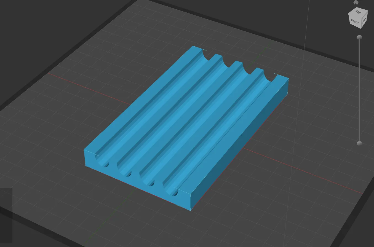Select the blue grooved model
Viewport: 374px width, 247px height.
(186, 128)
